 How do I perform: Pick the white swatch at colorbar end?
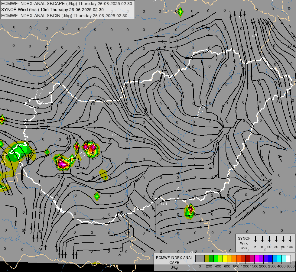(x=288, y=258)
